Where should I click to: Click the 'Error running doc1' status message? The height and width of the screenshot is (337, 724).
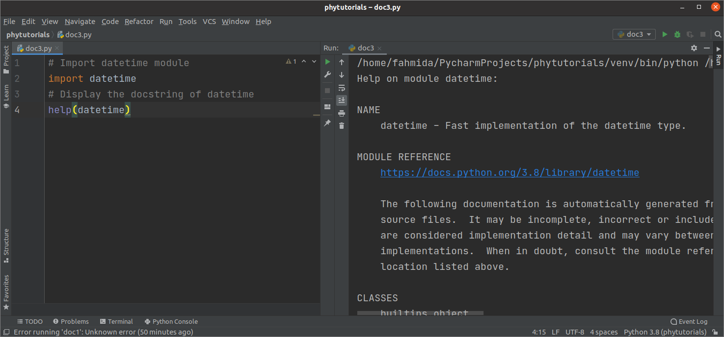click(x=103, y=332)
